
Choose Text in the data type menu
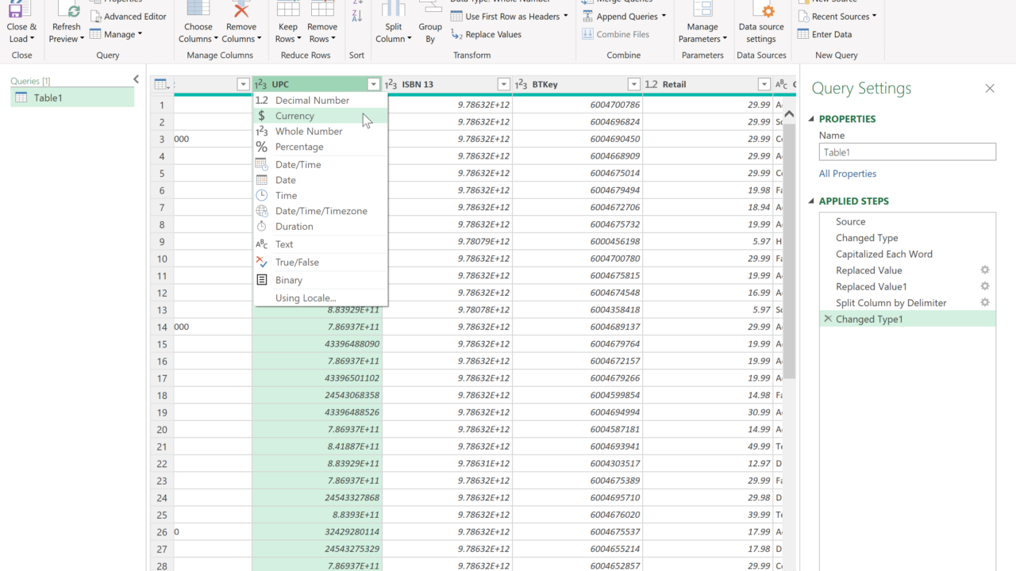[x=284, y=244]
